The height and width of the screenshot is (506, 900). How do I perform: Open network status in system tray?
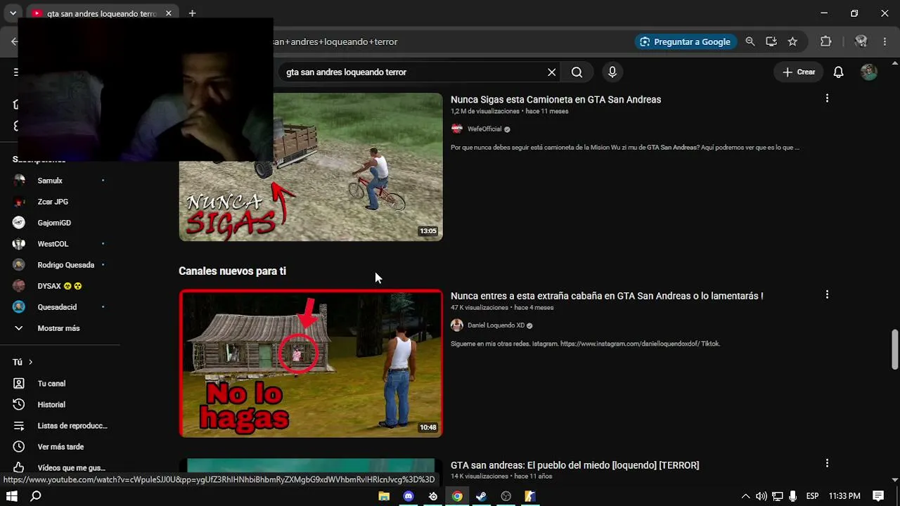point(777,496)
